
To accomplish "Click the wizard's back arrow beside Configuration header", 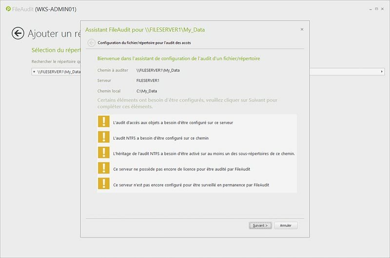I will coord(91,43).
